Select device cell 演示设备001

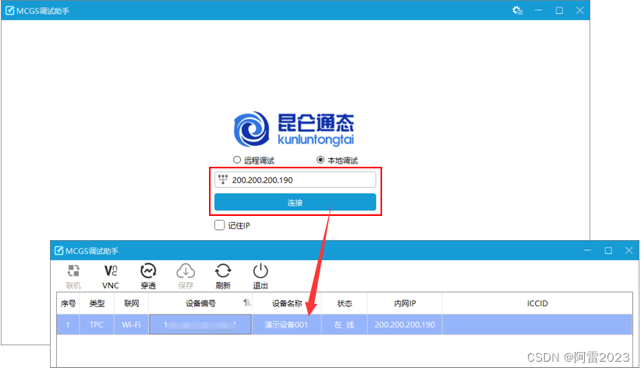286,324
